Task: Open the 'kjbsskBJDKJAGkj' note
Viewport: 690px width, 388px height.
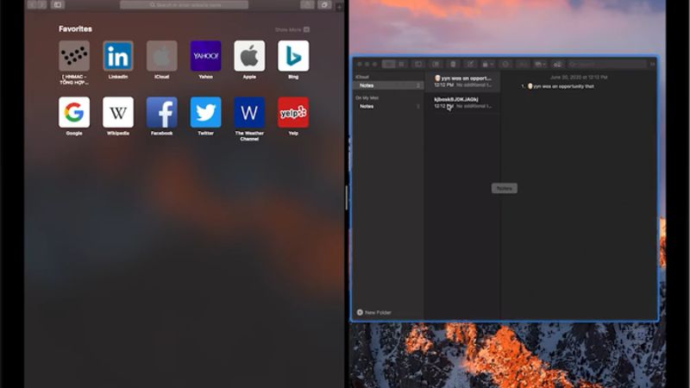Action: [x=462, y=103]
